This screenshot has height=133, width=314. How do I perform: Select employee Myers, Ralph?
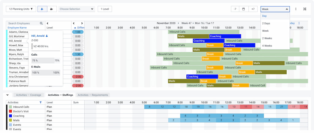coord(17,54)
